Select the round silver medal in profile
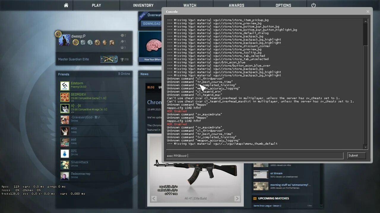The width and height of the screenshot is (380, 213). tap(90, 43)
